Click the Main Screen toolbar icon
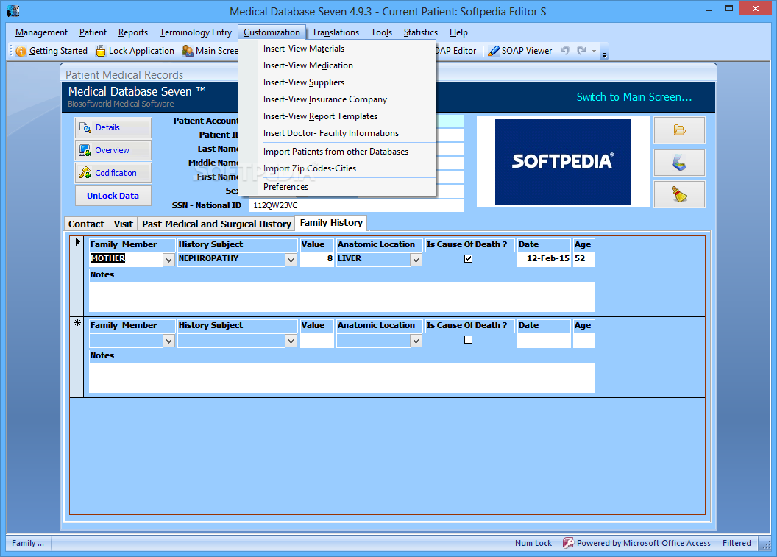Viewport: 777px width, 557px height. 188,51
